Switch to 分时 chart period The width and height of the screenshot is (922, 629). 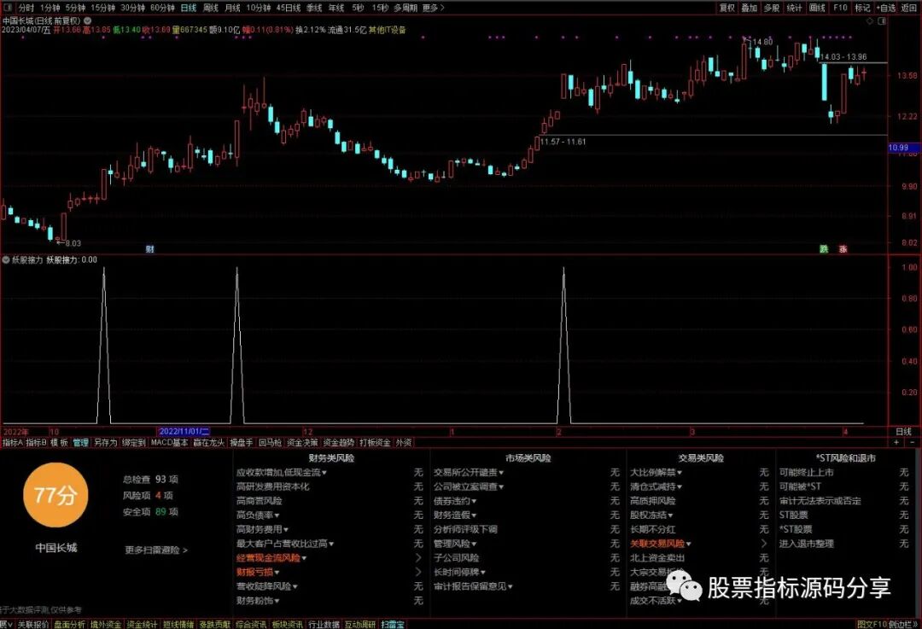[26, 8]
